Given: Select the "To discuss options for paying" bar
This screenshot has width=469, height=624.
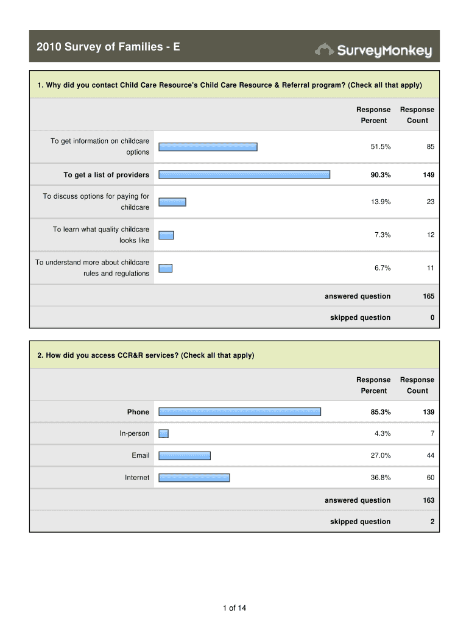Looking at the screenshot, I should tap(172, 202).
